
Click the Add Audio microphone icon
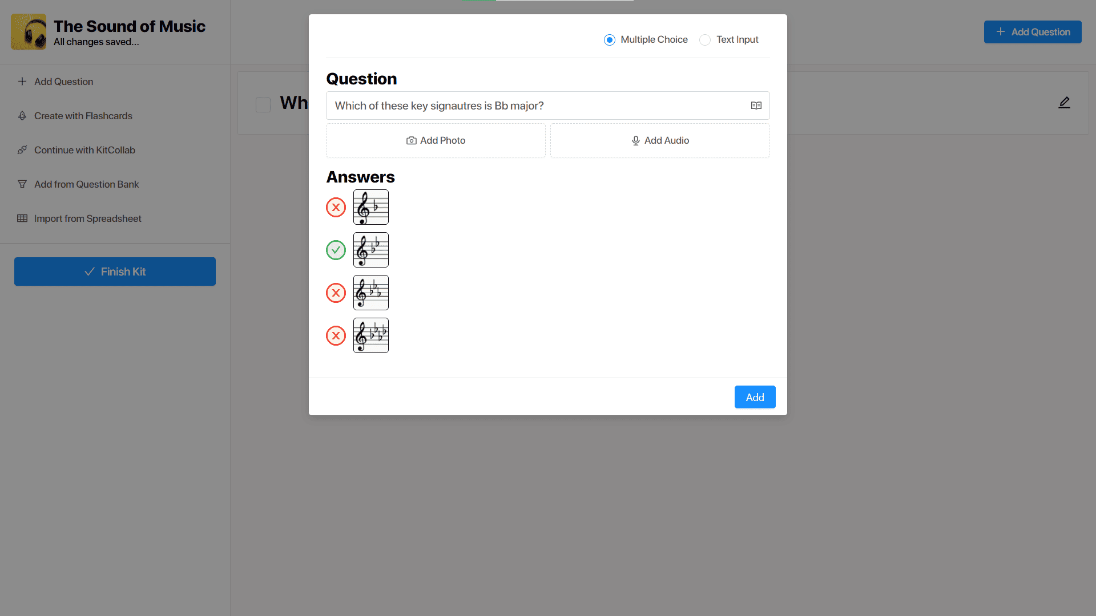pos(635,140)
